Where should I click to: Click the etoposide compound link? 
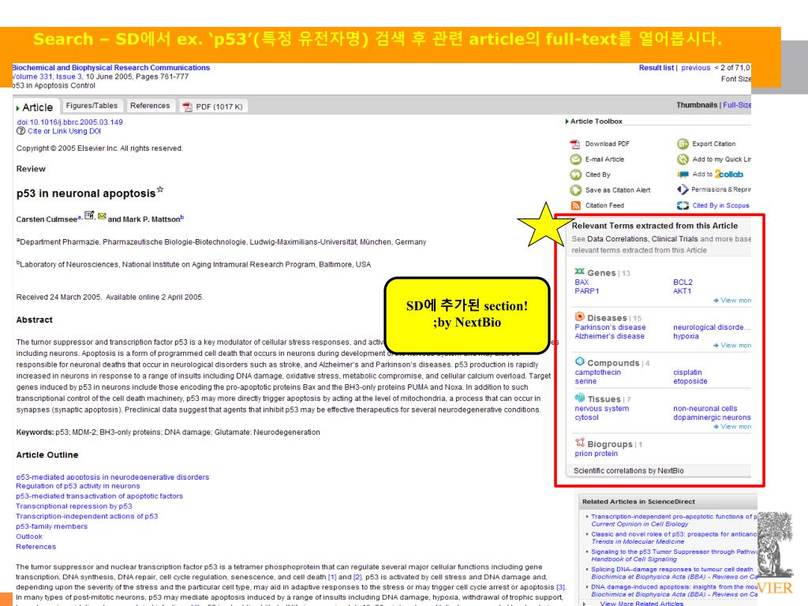tap(690, 381)
